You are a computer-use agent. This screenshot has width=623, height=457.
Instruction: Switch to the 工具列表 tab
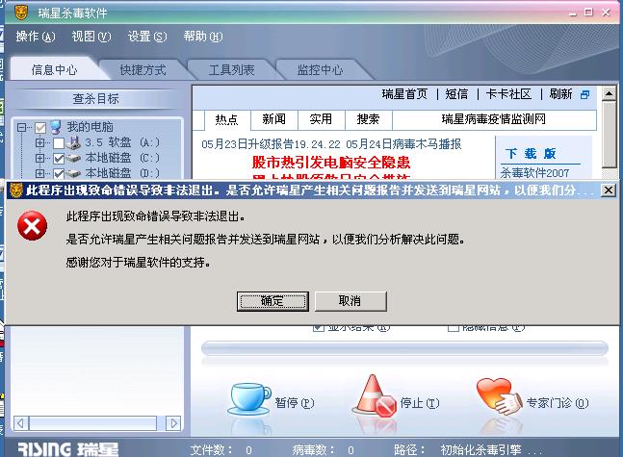click(232, 70)
